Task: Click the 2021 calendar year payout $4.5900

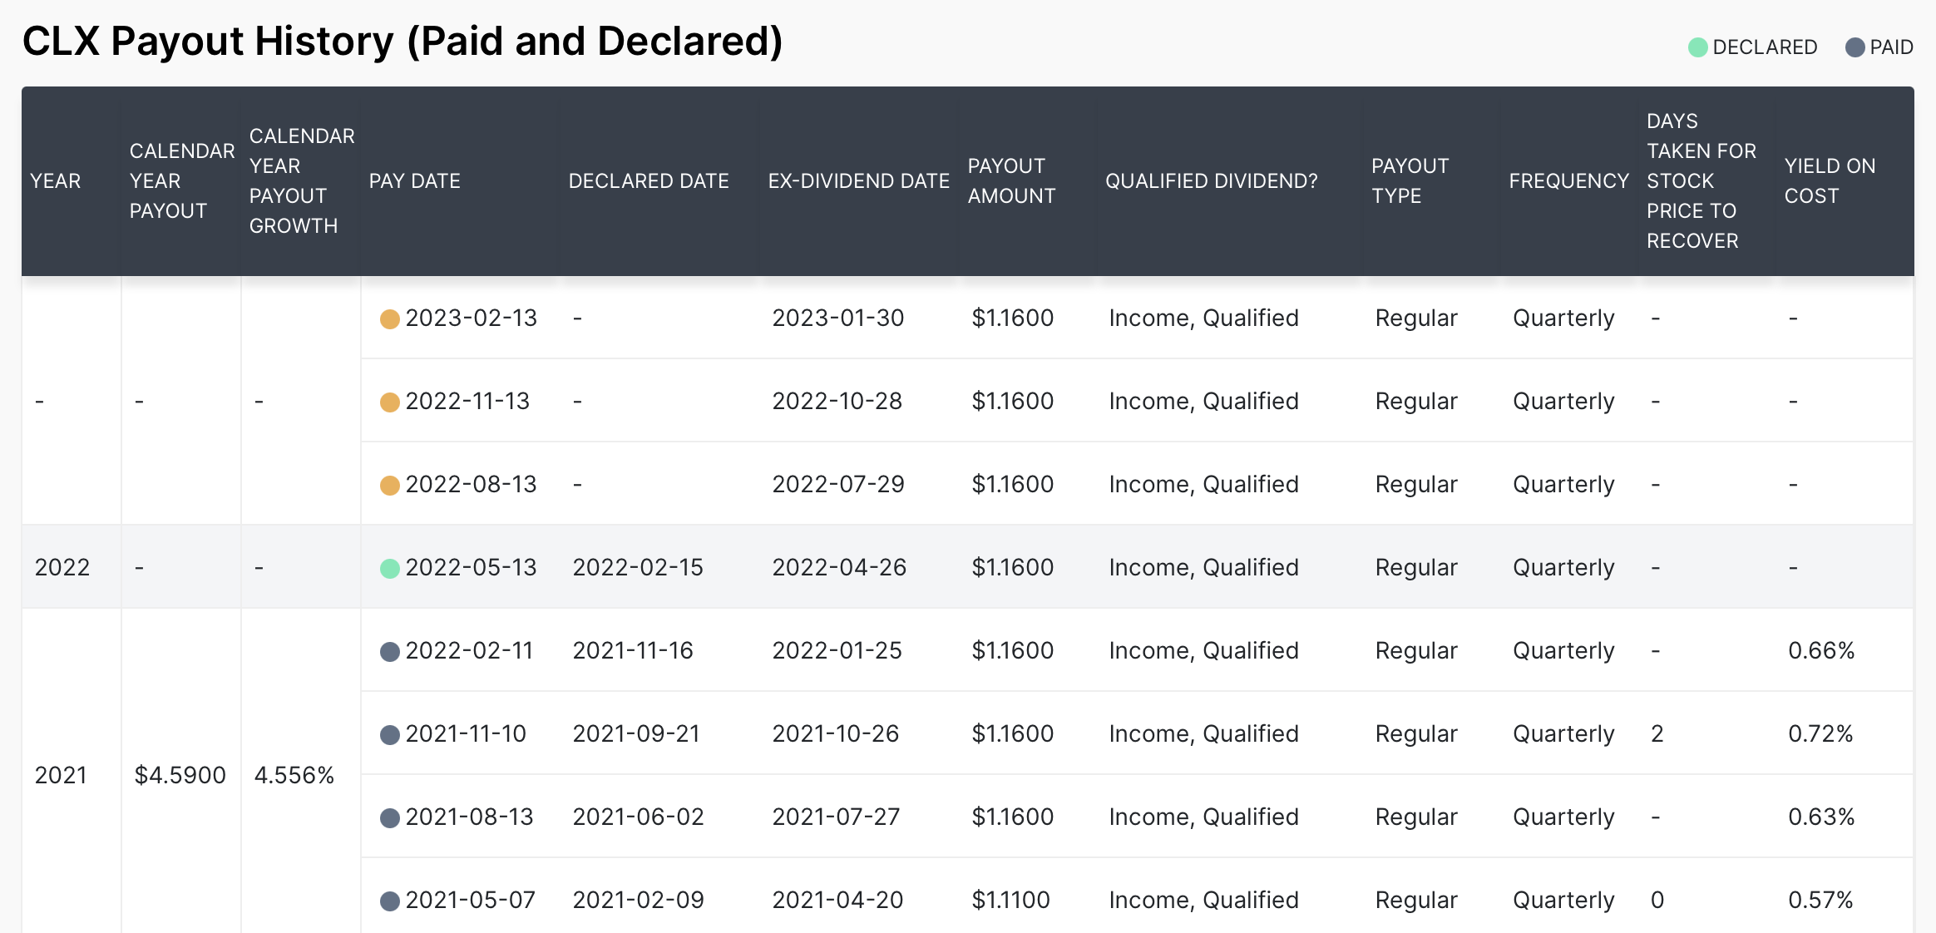Action: (180, 775)
